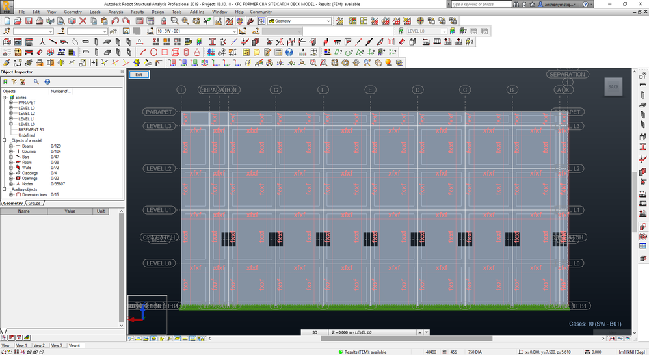
Task: Click the Redo arrow icon
Action: (x=126, y=21)
